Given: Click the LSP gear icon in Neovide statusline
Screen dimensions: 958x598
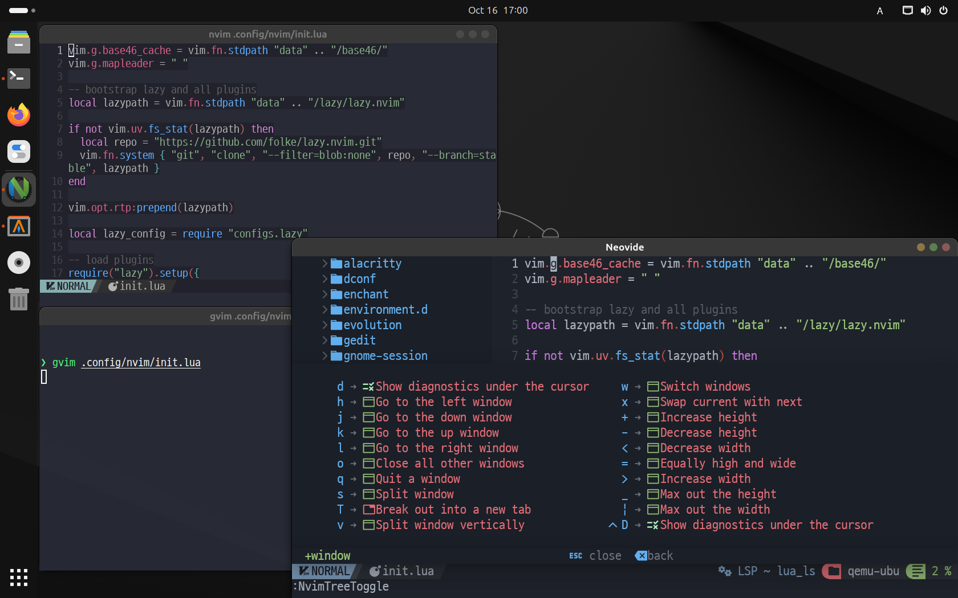Looking at the screenshot, I should 725,571.
